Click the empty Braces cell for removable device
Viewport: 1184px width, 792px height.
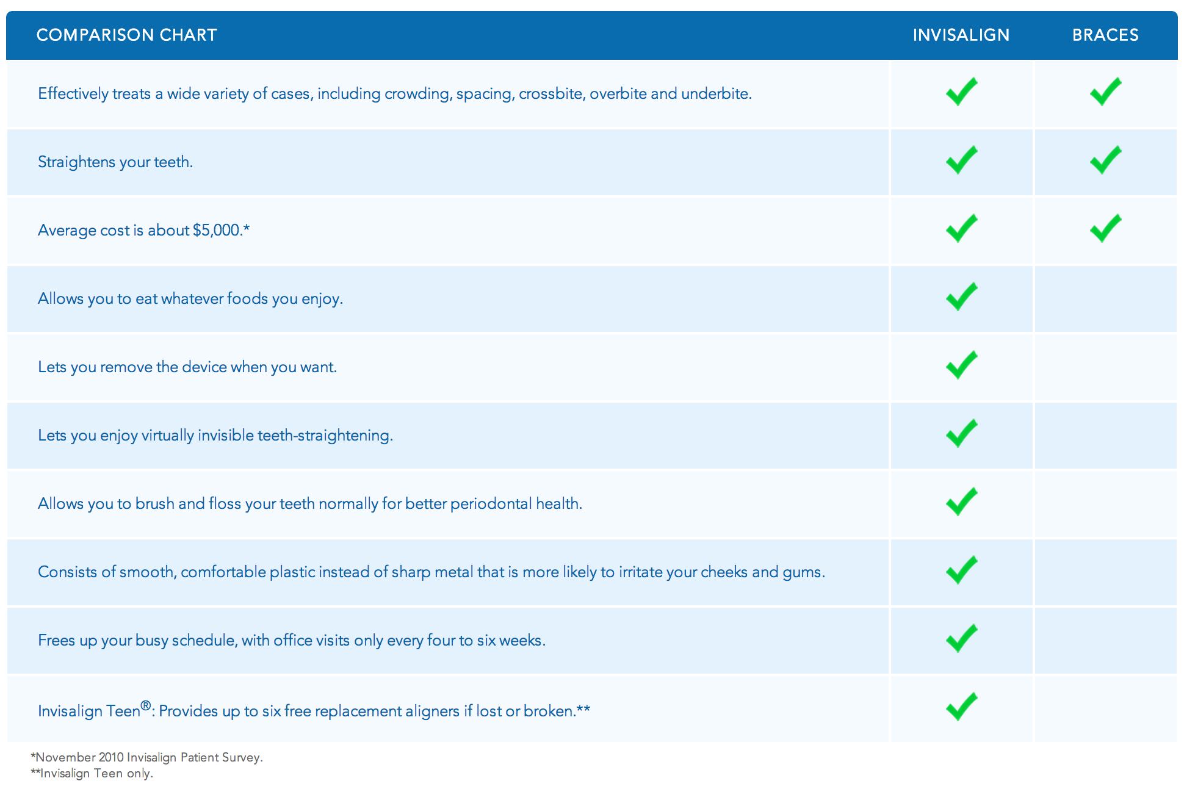(1105, 367)
